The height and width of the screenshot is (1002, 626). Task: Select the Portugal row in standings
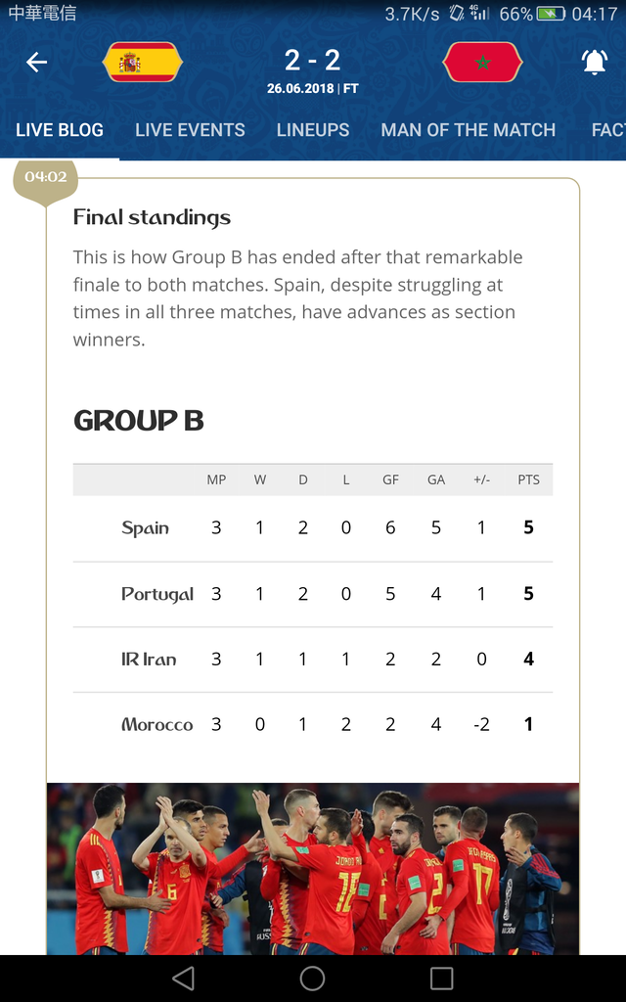click(x=313, y=594)
